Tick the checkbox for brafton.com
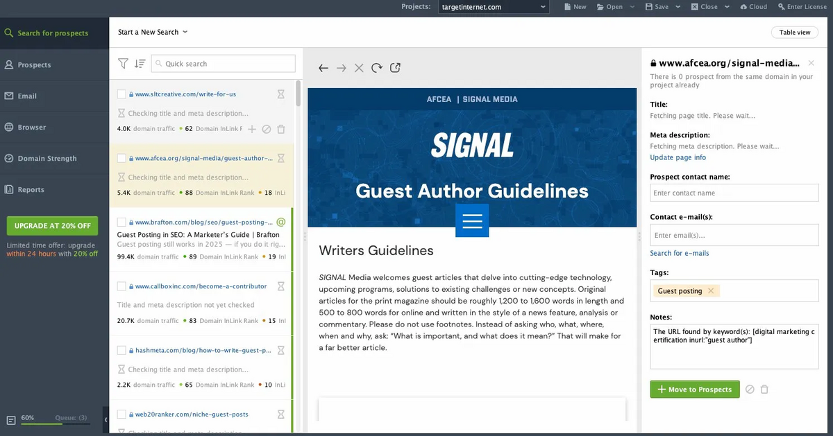This screenshot has height=436, width=833. point(121,223)
